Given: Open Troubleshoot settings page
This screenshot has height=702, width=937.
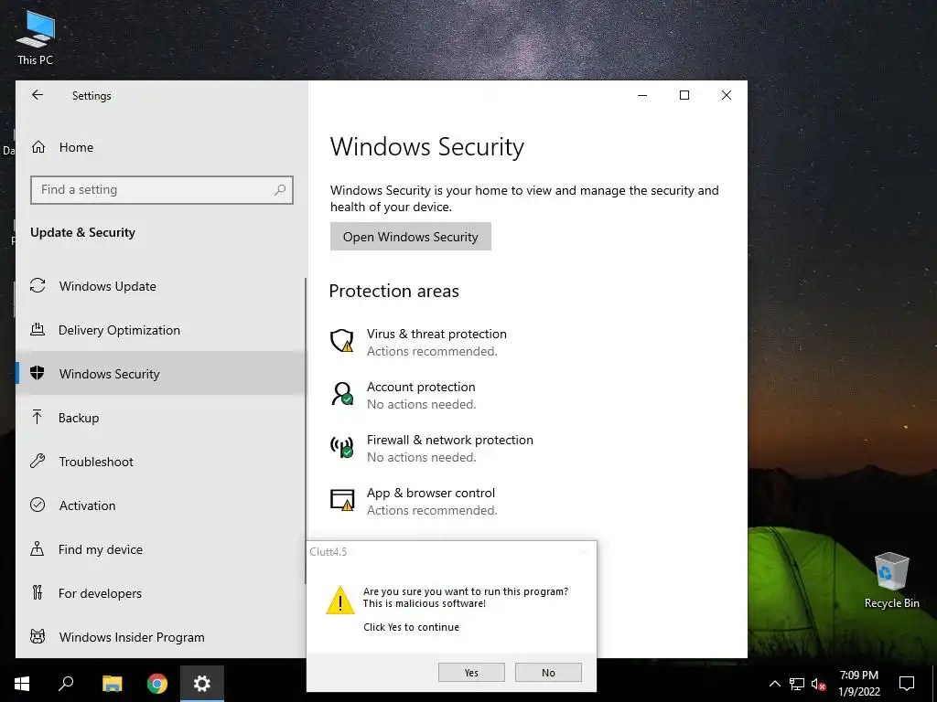Looking at the screenshot, I should (161, 462).
